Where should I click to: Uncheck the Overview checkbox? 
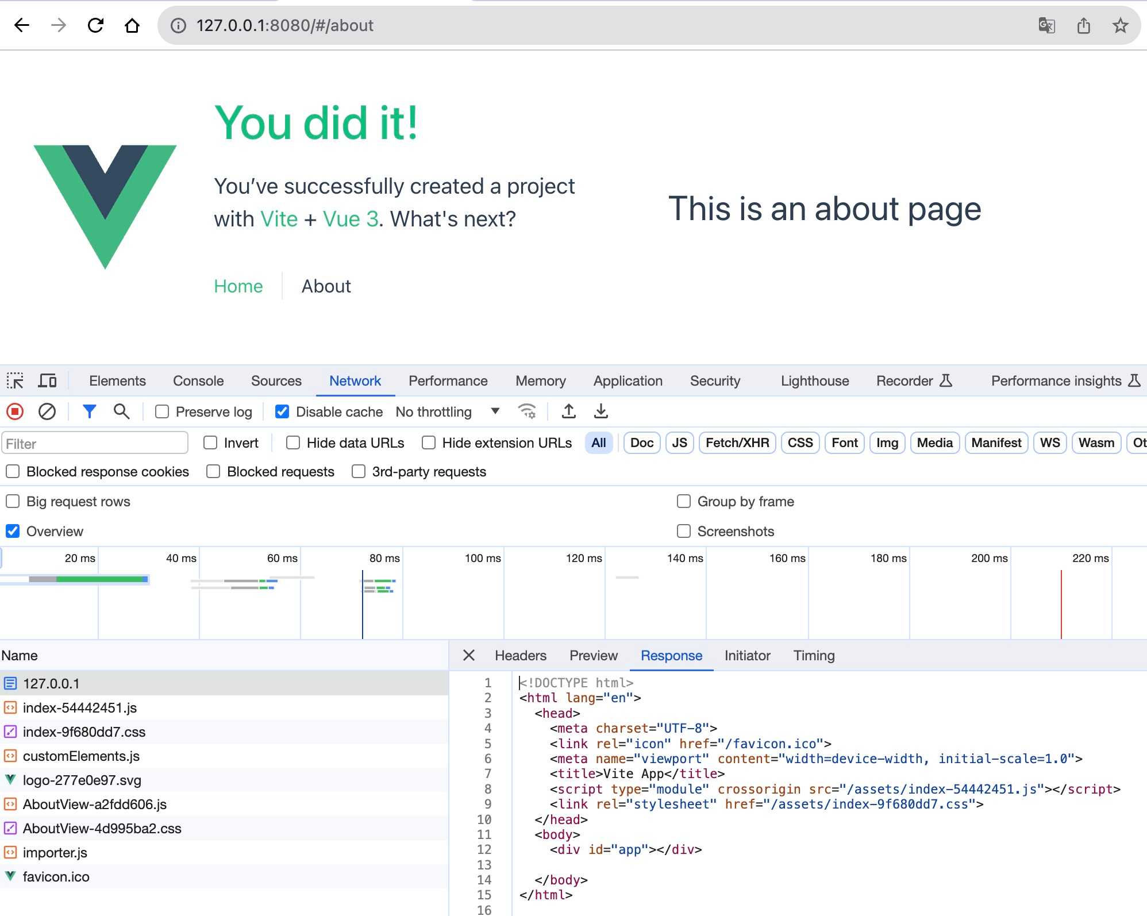[x=13, y=531]
